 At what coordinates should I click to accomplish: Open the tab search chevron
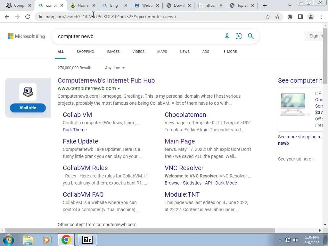(290, 5)
